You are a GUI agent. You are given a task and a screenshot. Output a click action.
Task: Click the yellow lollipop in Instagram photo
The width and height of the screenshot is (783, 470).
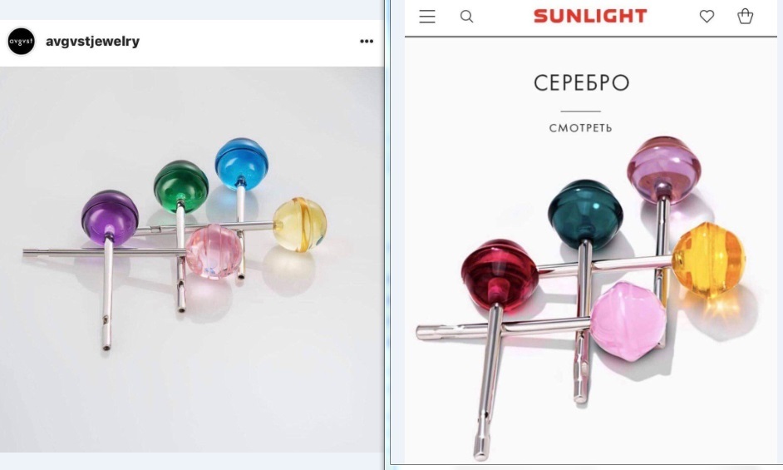pyautogui.click(x=299, y=224)
